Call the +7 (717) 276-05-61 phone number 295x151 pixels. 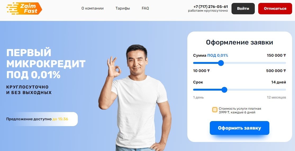pyautogui.click(x=211, y=7)
